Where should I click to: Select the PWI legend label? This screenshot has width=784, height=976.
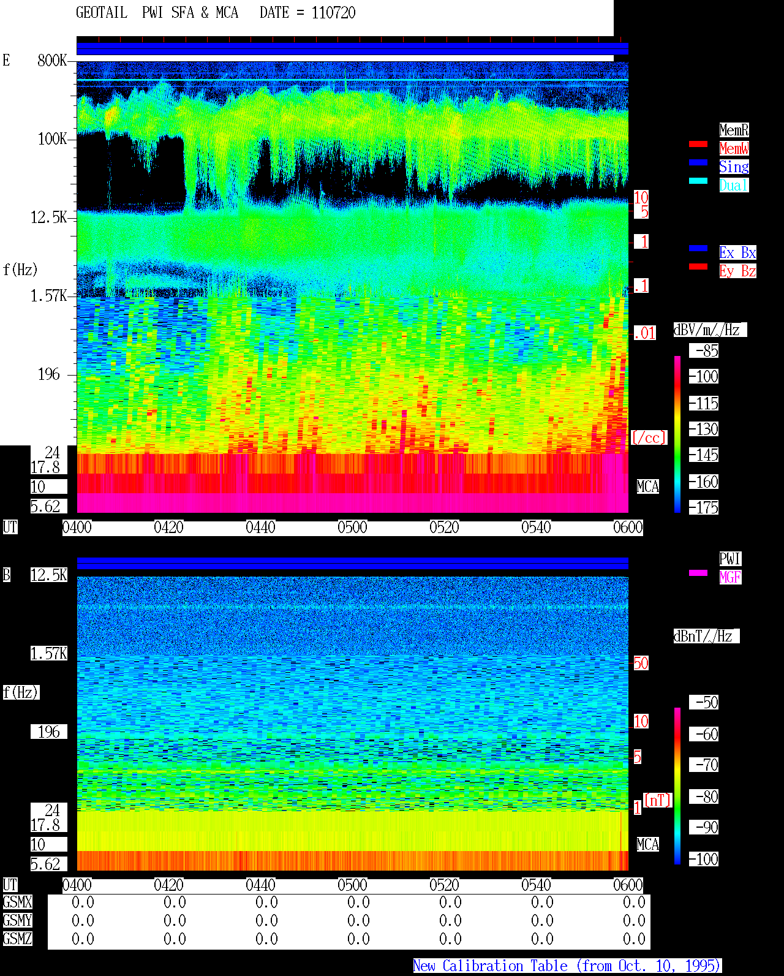tap(730, 559)
